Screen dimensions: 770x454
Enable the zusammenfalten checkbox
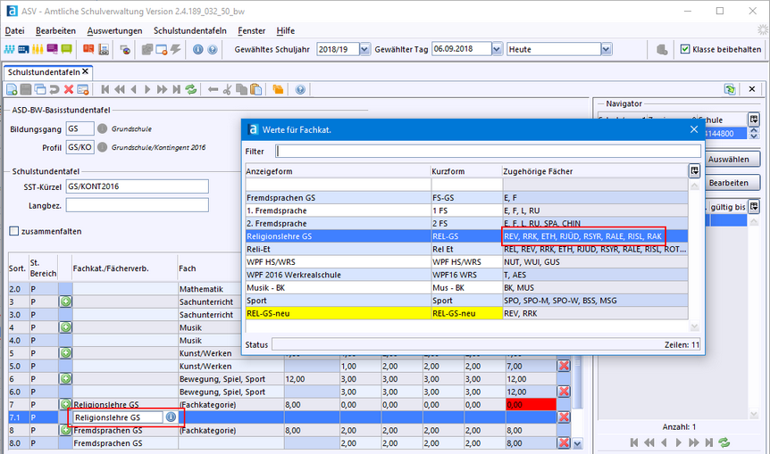pos(14,231)
